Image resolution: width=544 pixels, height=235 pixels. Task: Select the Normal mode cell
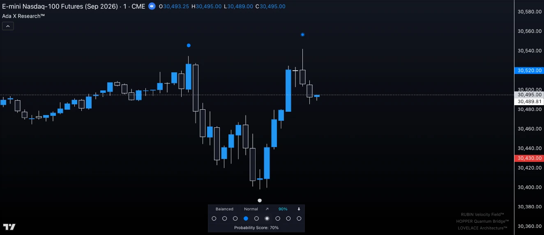[251, 209]
